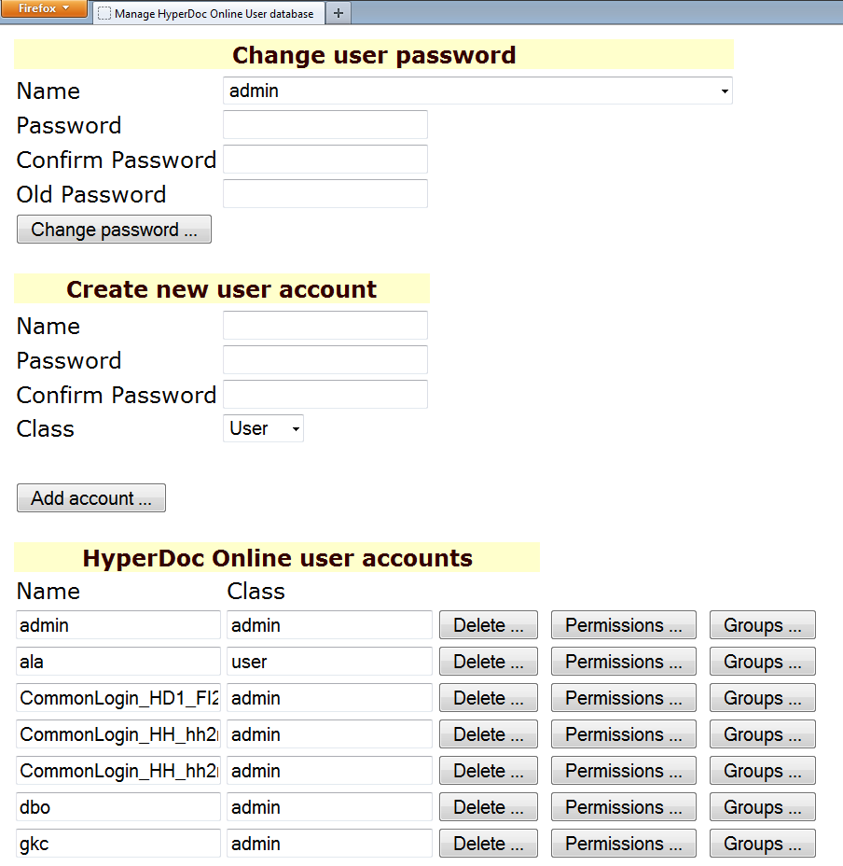Open the Class dropdown set to User
This screenshot has width=843, height=866.
click(x=263, y=428)
